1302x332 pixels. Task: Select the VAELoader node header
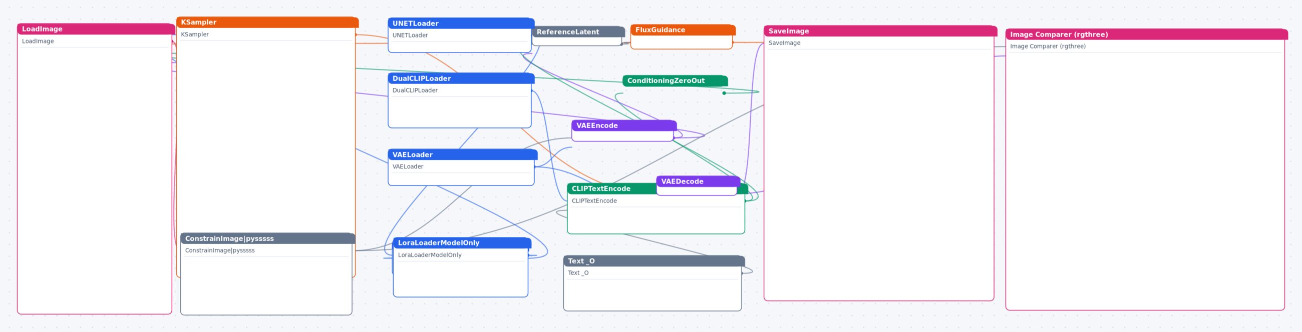463,154
